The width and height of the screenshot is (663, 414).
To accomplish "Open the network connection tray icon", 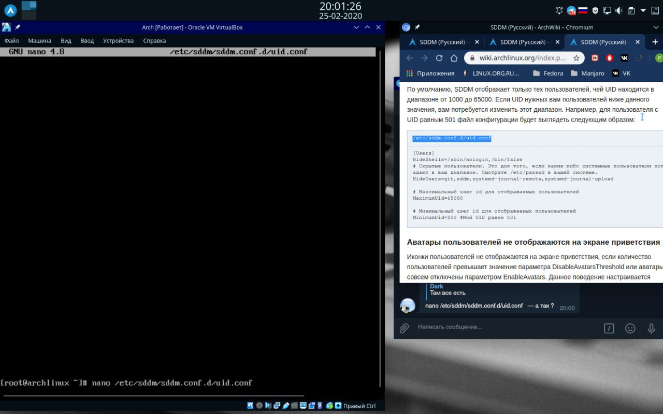I will click(607, 10).
